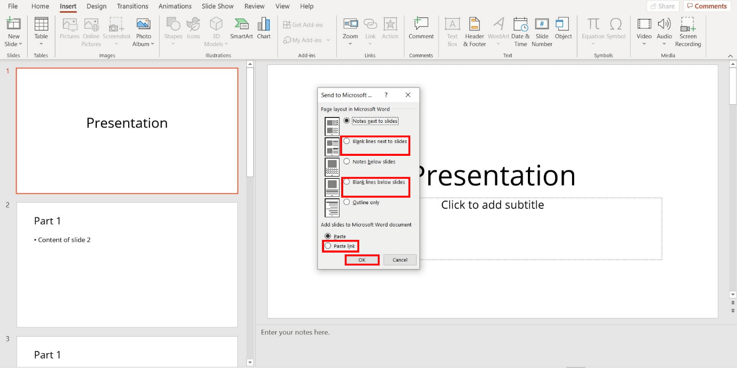Viewport: 737px width, 368px height.
Task: Switch to the Slide Show tab
Action: (218, 6)
